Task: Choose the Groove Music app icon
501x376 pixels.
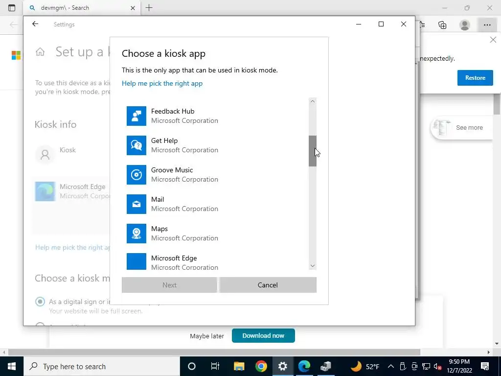Action: [137, 175]
